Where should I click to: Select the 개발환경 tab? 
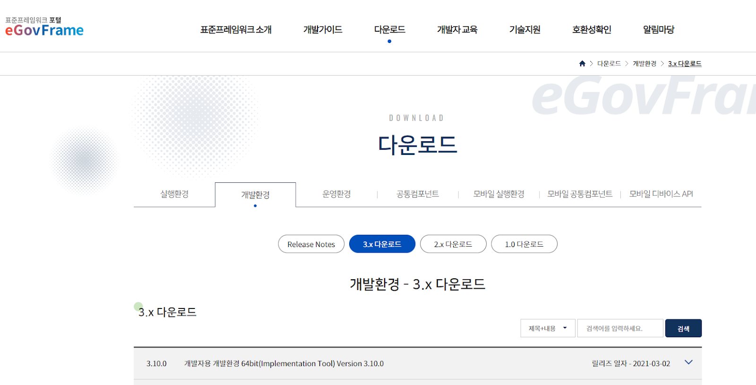point(255,195)
